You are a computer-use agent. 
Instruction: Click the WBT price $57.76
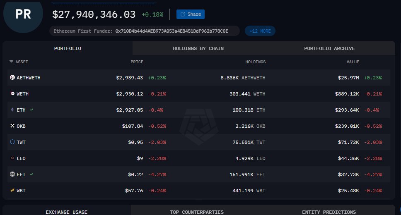click(x=134, y=191)
